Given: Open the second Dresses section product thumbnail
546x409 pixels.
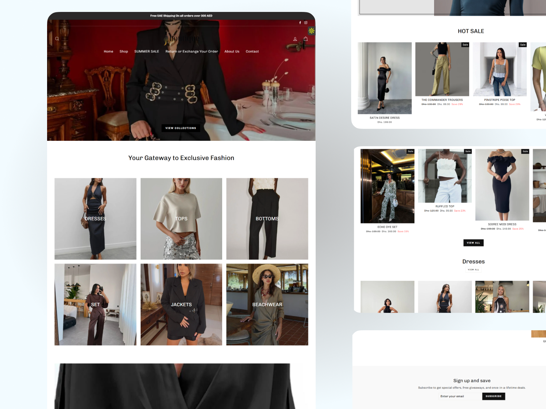Looking at the screenshot, I should (x=445, y=297).
